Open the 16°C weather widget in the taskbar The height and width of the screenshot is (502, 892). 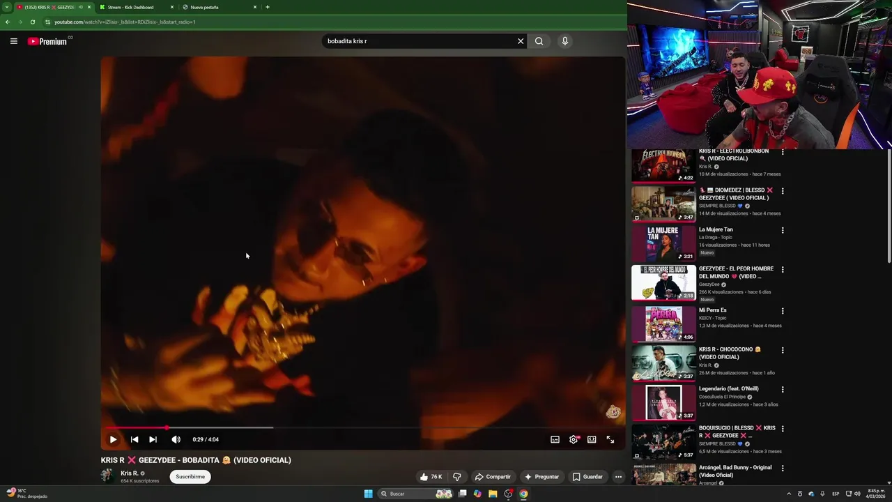[26, 494]
